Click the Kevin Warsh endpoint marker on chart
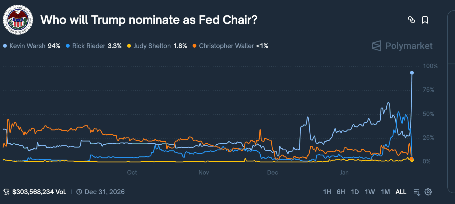Viewport: 455px width, 204px height. [412, 73]
